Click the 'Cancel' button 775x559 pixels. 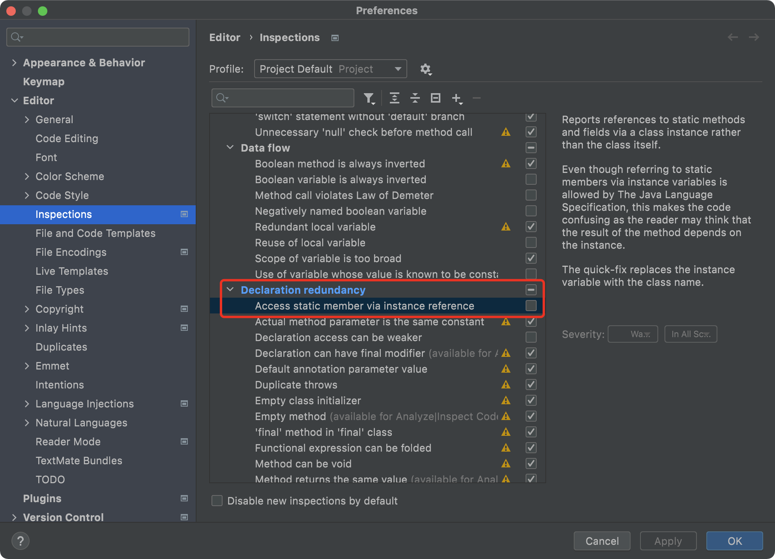(601, 540)
